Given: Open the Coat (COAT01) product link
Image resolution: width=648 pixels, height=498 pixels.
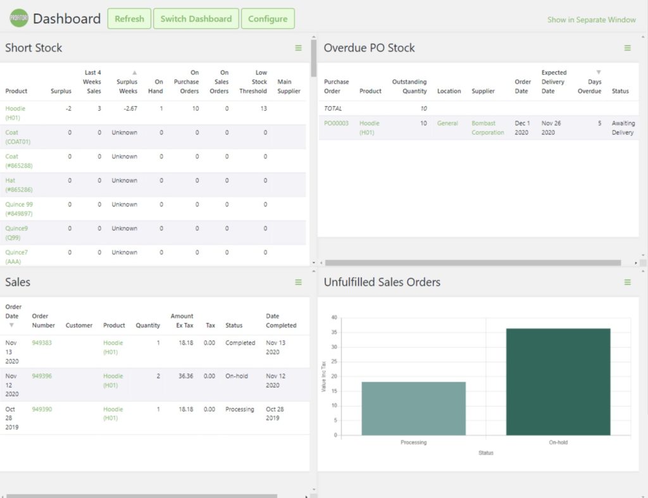Looking at the screenshot, I should [x=18, y=137].
